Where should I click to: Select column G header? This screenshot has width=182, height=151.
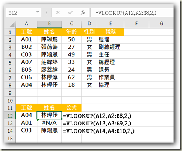click(x=161, y=24)
